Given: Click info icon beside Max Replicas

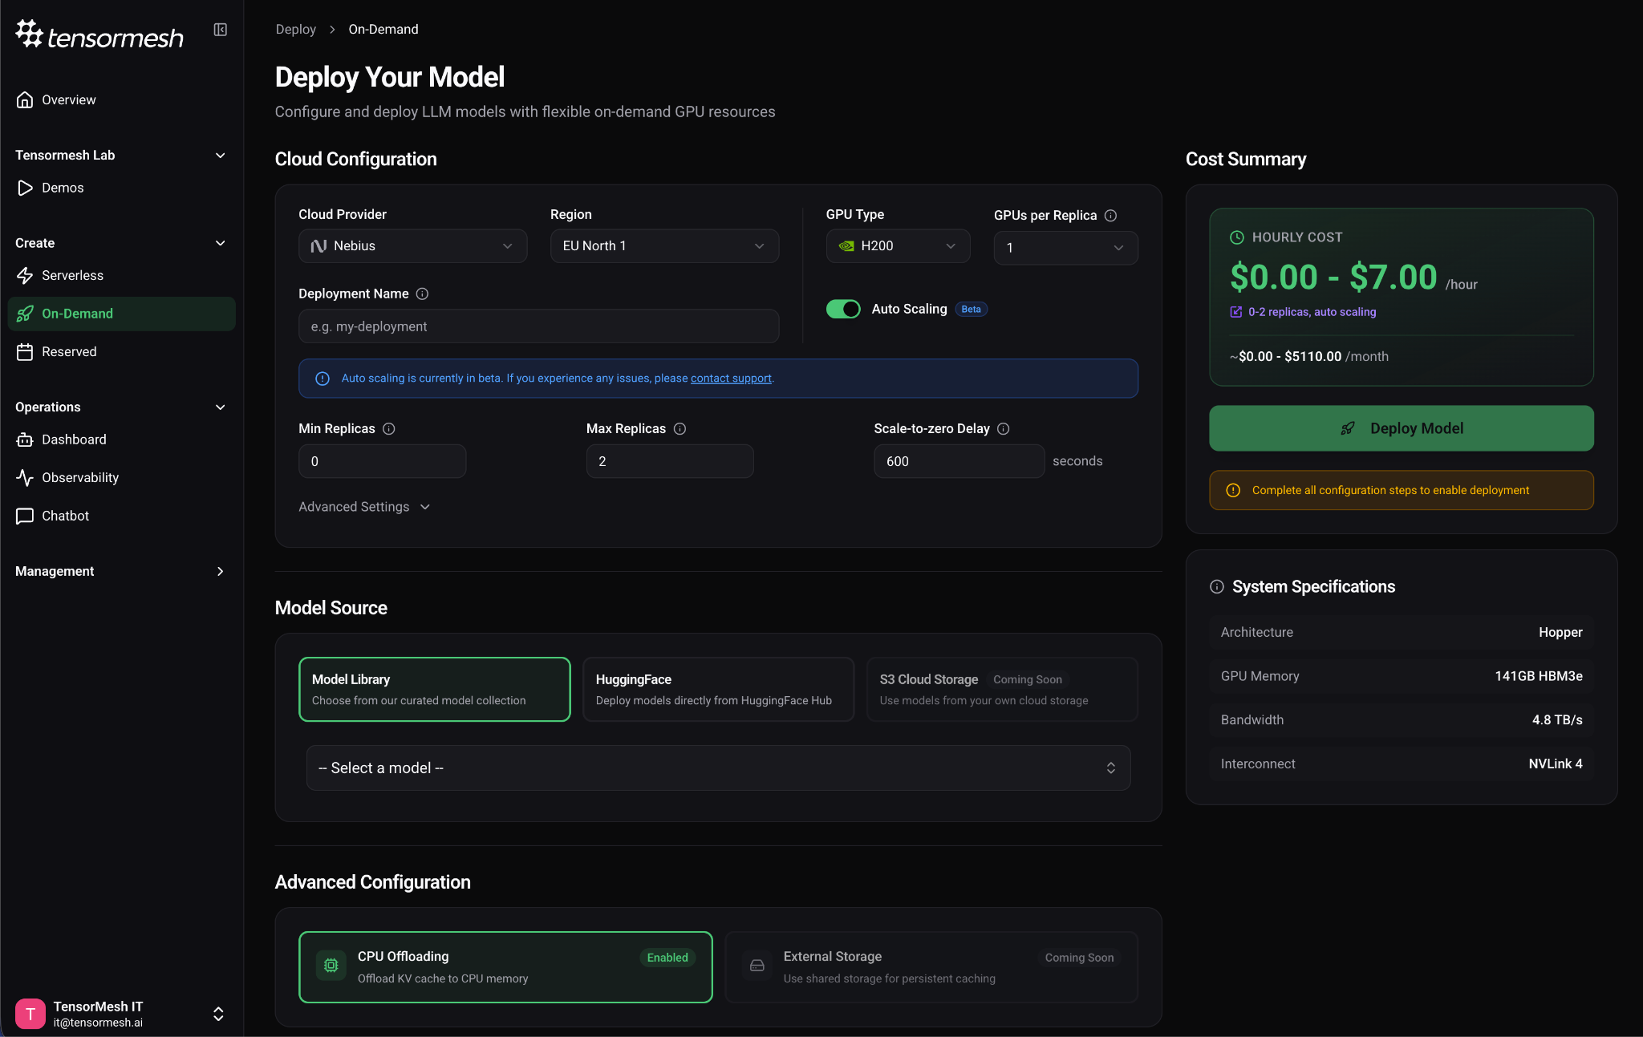Looking at the screenshot, I should pyautogui.click(x=680, y=428).
